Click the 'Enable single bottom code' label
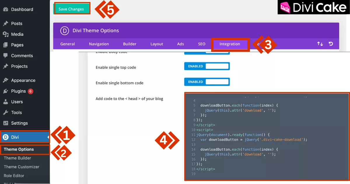Image resolution: width=350 pixels, height=184 pixels. (120, 83)
